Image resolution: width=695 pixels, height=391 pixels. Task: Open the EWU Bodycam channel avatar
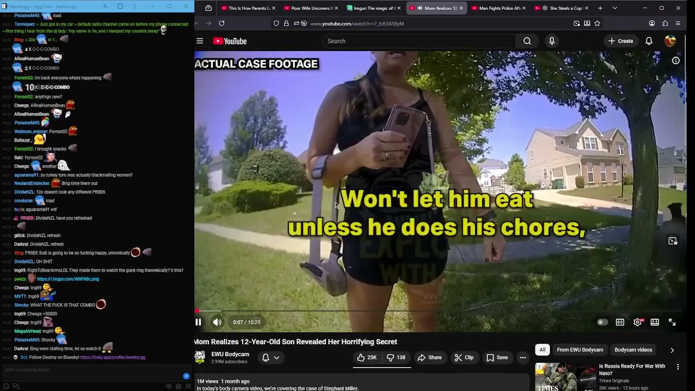[x=200, y=357]
